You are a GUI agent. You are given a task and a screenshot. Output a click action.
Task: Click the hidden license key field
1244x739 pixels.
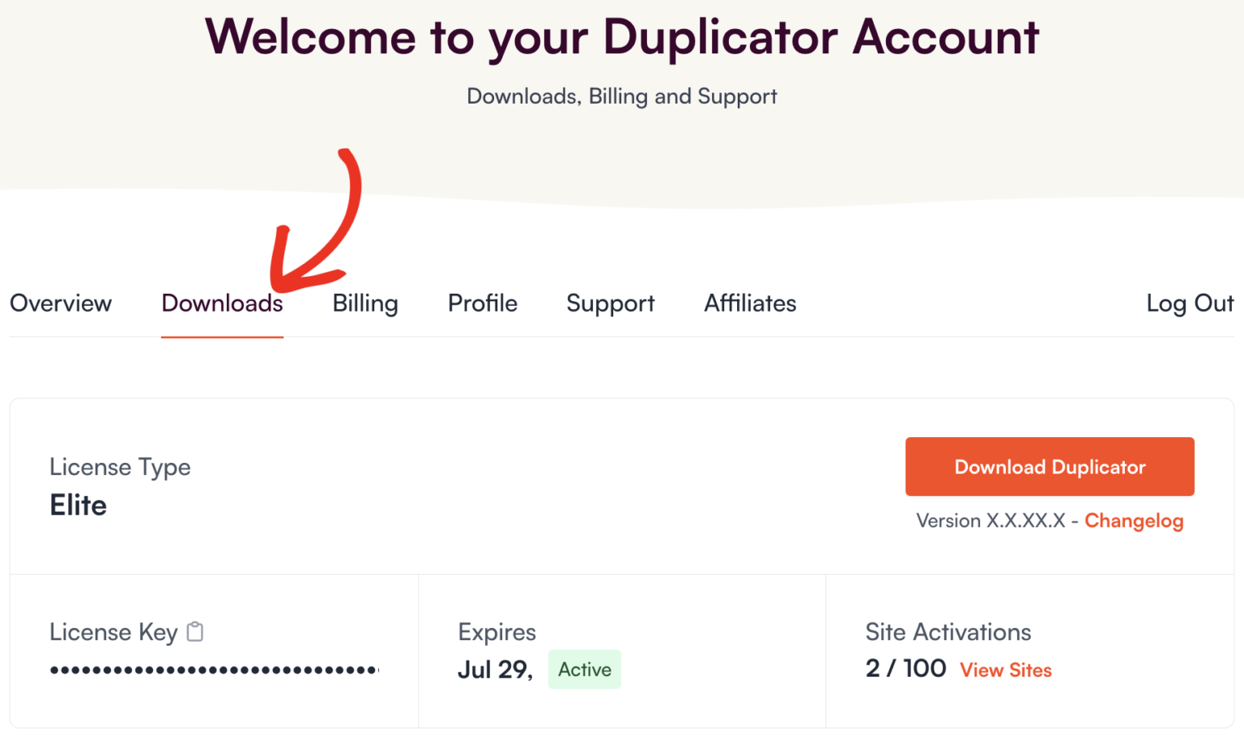click(x=214, y=669)
